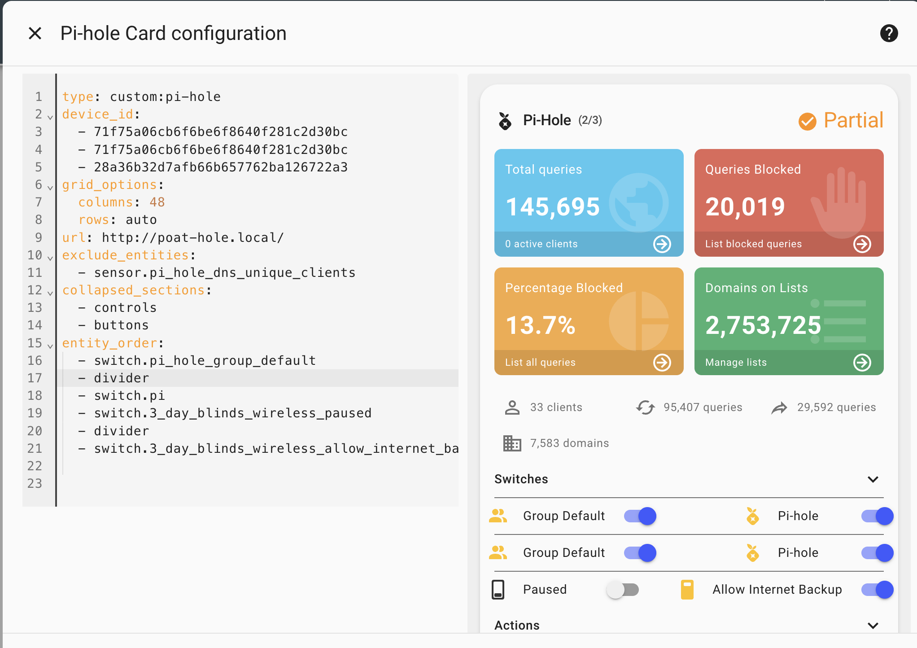Click the arrow icon on Total queries
This screenshot has height=648, width=917.
[x=662, y=244]
